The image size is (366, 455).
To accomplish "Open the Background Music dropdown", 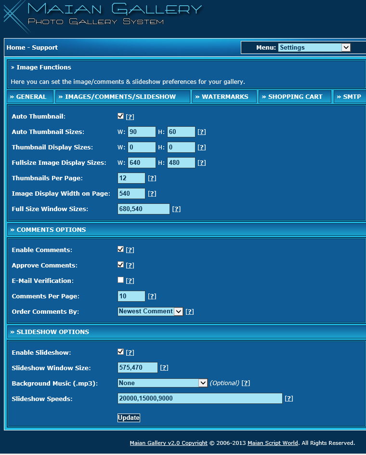I will tap(162, 383).
